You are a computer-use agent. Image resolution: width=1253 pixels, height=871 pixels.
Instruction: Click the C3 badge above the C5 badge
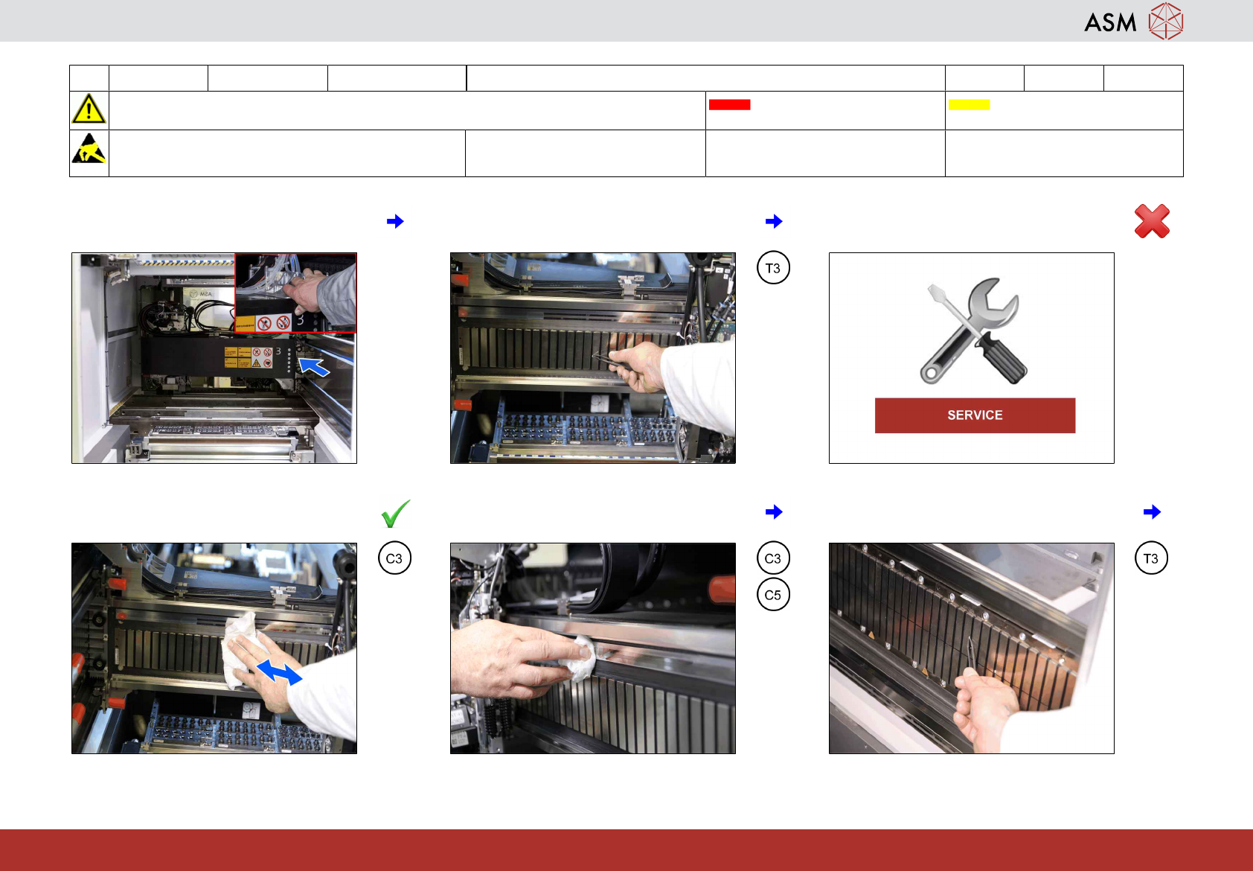click(x=773, y=558)
